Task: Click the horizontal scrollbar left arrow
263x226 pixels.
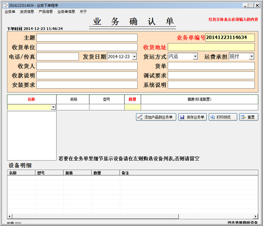Action: (x=10, y=216)
